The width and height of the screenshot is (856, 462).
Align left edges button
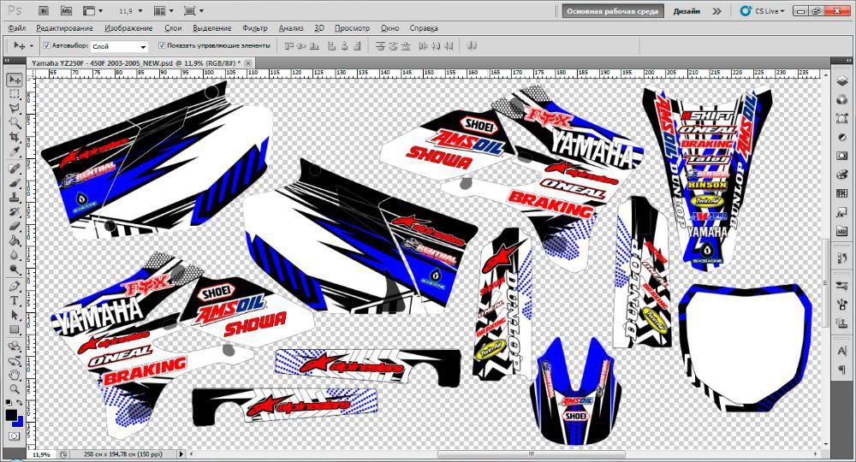pos(330,46)
